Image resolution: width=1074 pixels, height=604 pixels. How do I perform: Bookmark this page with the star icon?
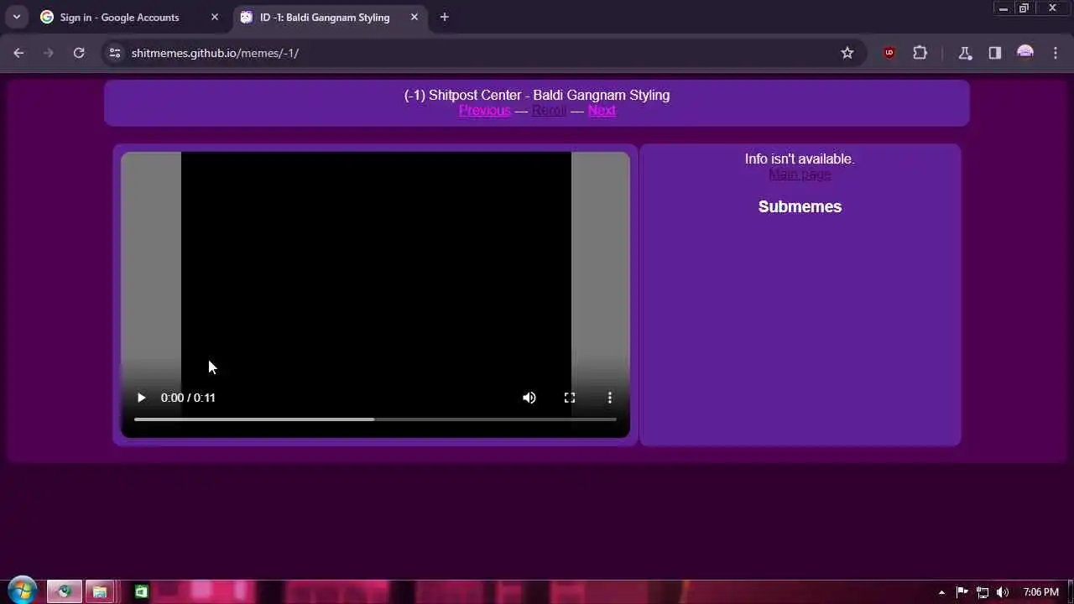point(847,53)
